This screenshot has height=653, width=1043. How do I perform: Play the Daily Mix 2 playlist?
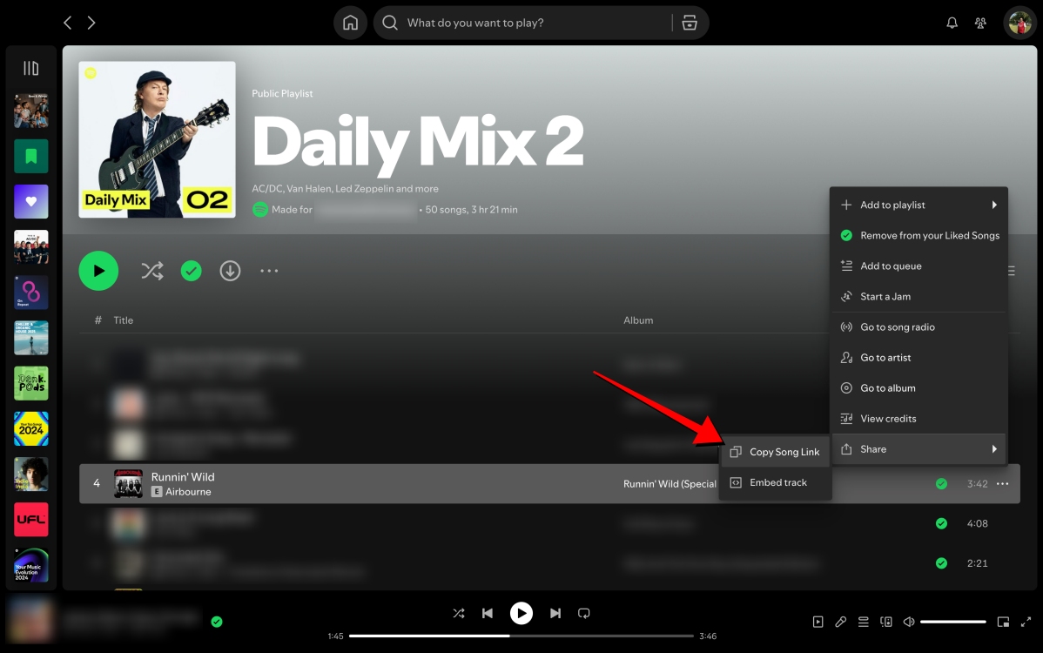coord(98,271)
